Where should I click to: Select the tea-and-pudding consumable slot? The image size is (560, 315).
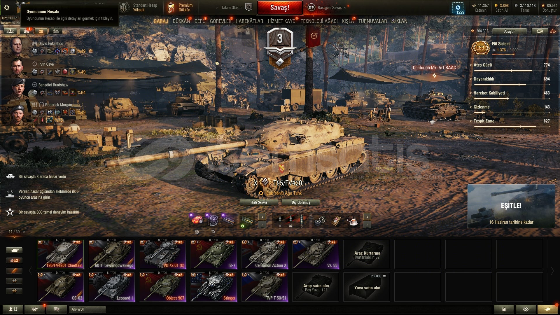tap(352, 221)
